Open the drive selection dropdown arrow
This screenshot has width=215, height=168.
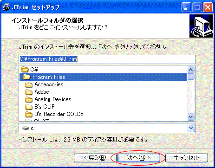tap(191, 128)
